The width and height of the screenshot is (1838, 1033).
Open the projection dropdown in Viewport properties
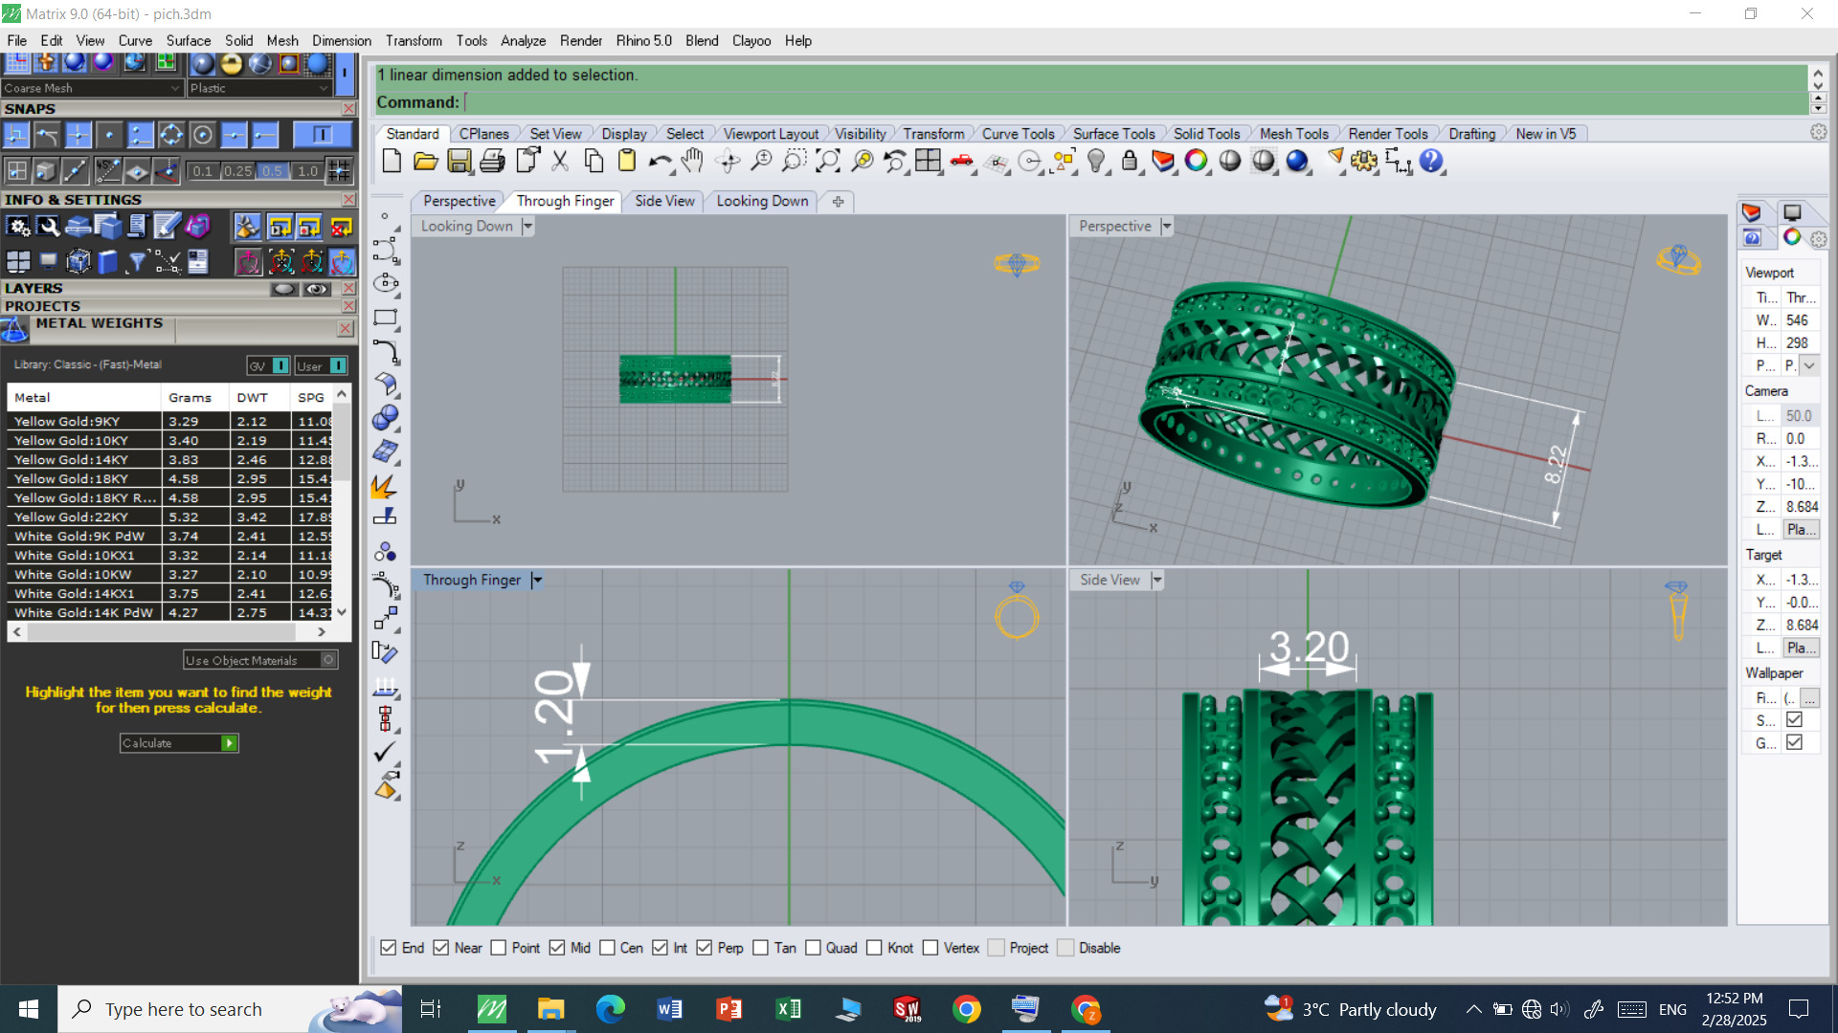point(1809,365)
